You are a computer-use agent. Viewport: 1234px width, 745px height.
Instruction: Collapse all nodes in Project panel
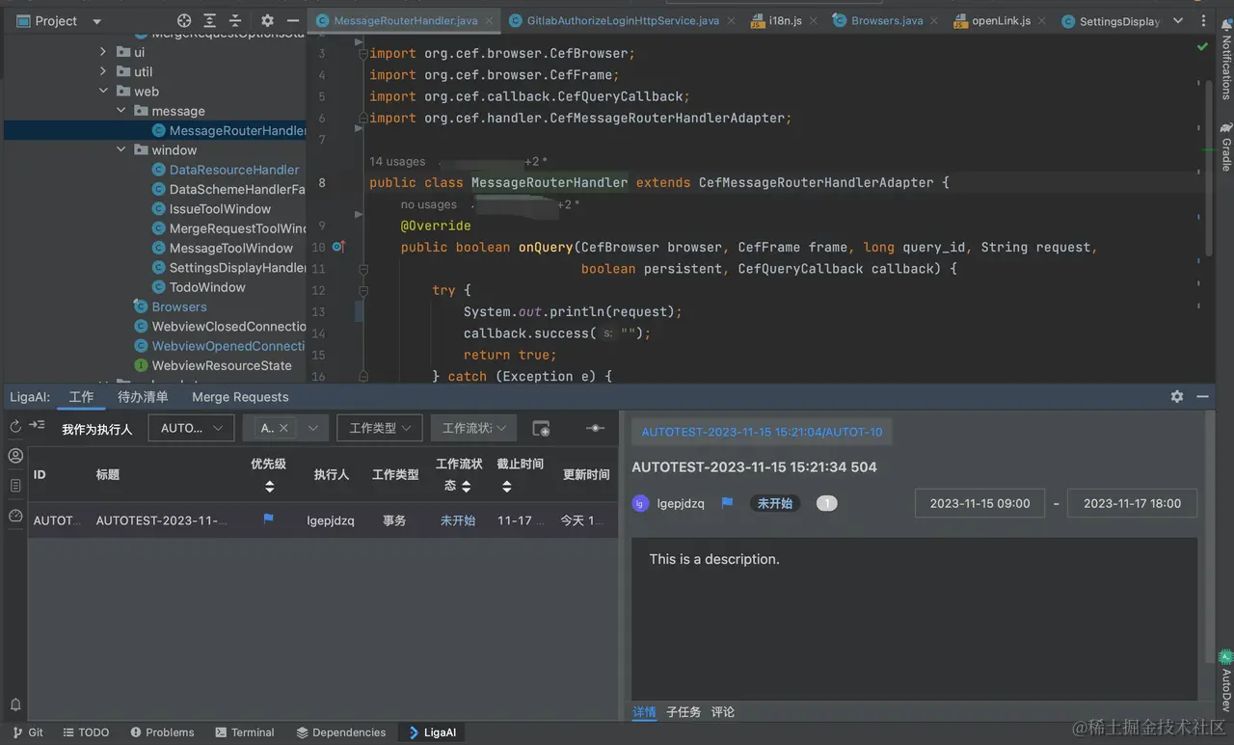pyautogui.click(x=235, y=20)
